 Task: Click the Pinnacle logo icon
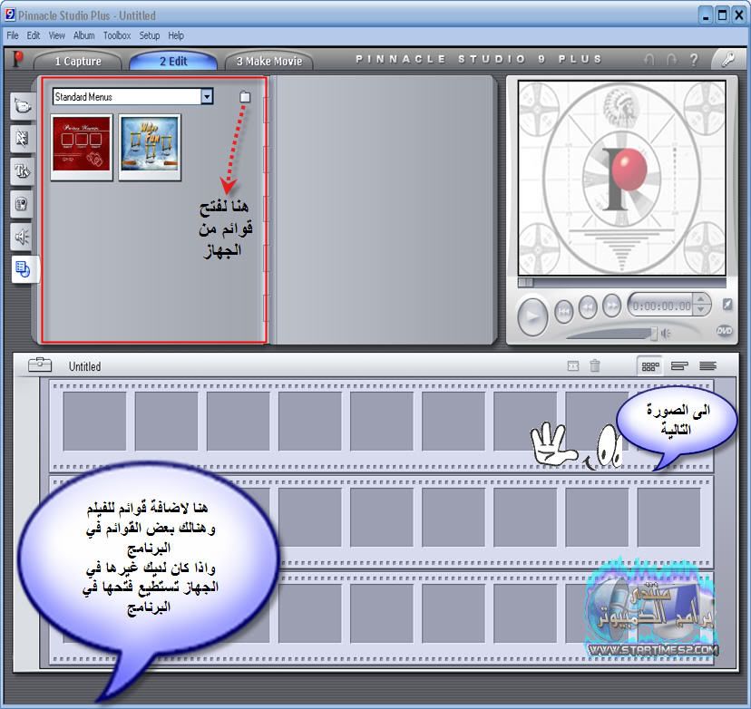(x=17, y=60)
